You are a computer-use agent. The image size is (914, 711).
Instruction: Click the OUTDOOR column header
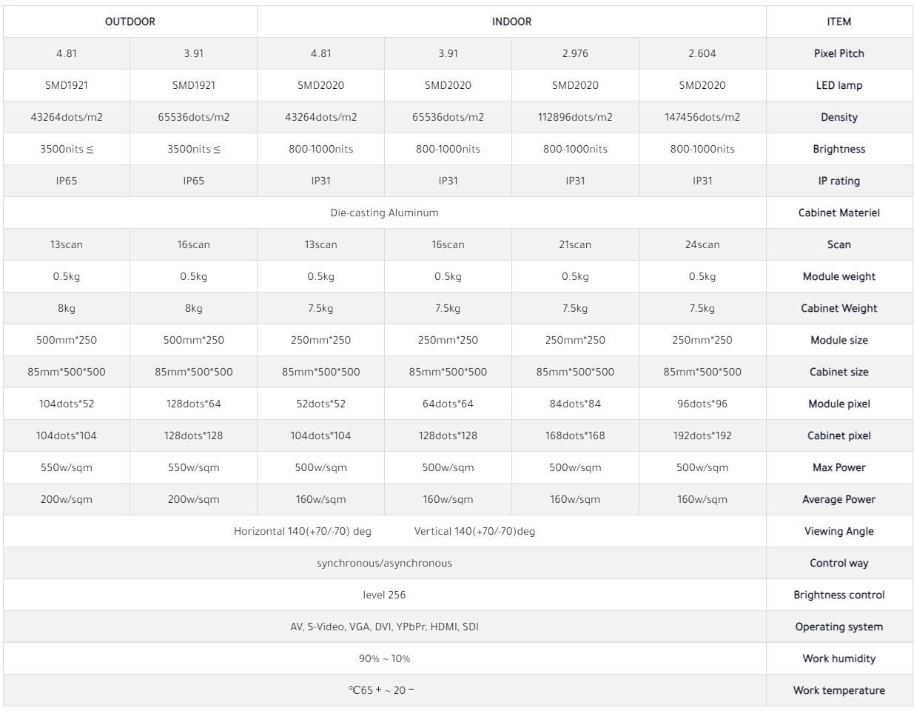tap(130, 21)
